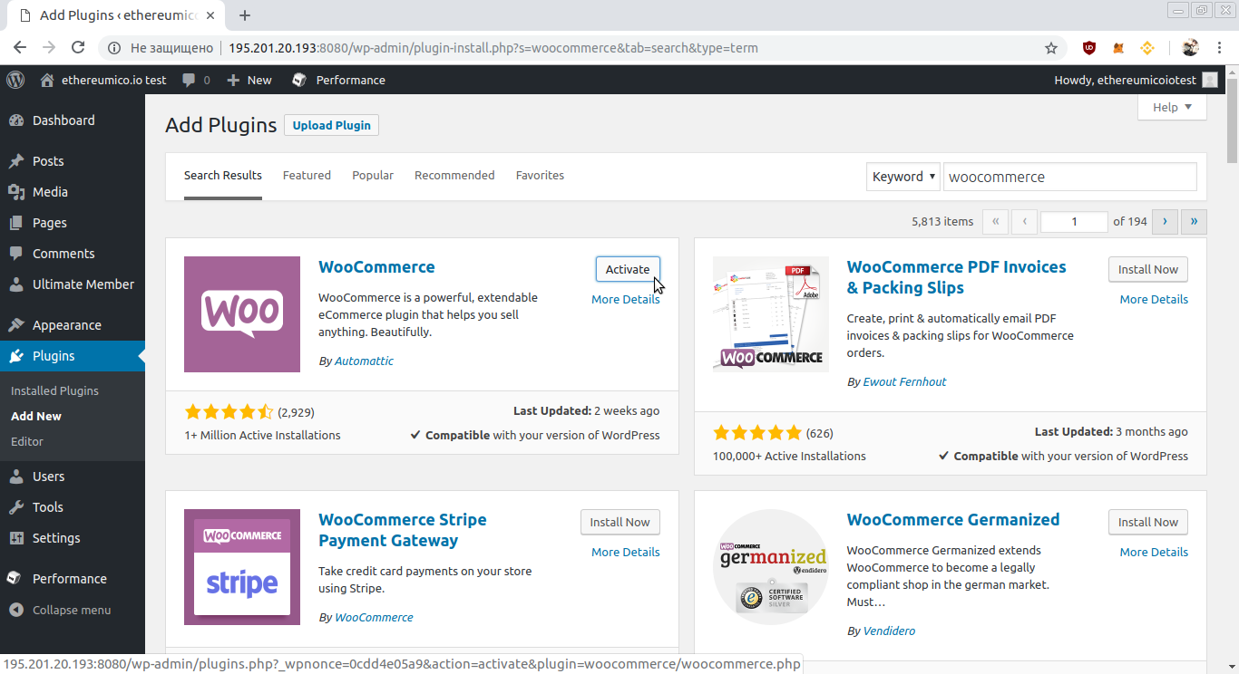Click the WooCommerce plugin title
This screenshot has width=1239, height=674.
(x=376, y=267)
